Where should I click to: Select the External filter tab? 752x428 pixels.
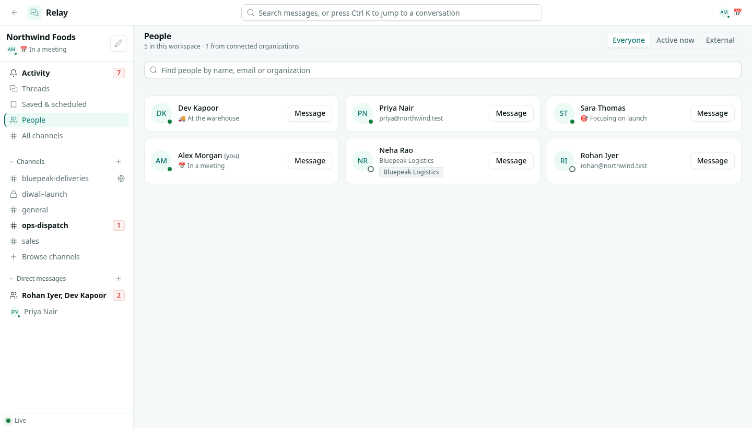[x=720, y=40]
